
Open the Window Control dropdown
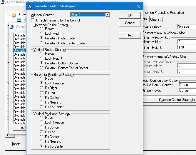tap(108, 15)
